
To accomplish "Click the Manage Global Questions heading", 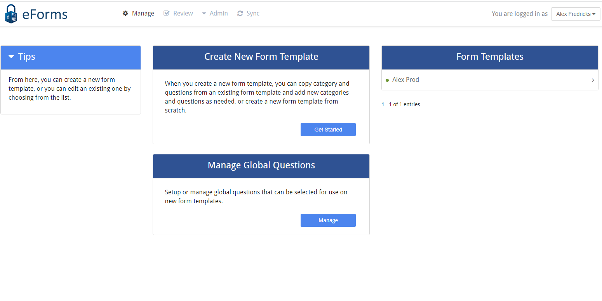I will [x=261, y=165].
